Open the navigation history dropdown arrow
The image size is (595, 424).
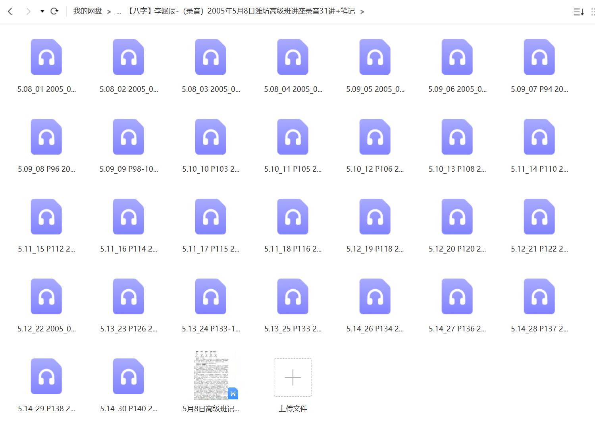(42, 12)
